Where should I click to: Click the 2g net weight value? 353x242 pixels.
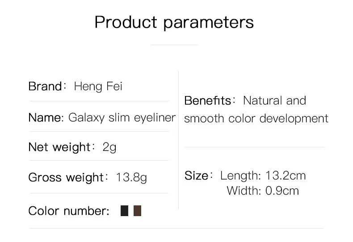pyautogui.click(x=109, y=148)
